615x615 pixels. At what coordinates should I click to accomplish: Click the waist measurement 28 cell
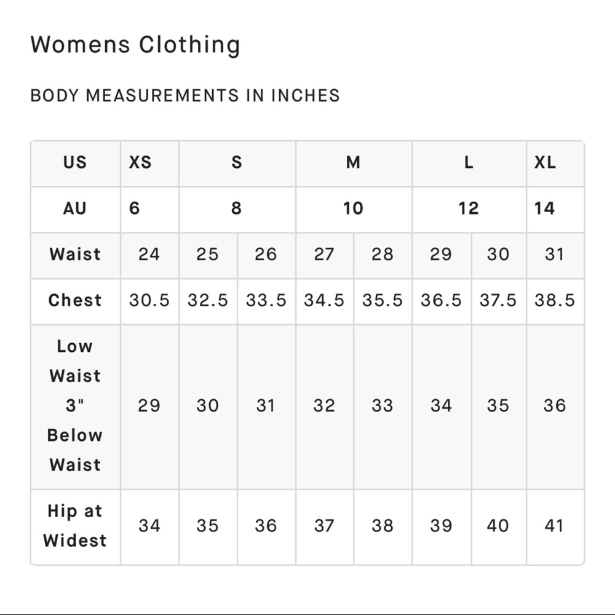[382, 255]
